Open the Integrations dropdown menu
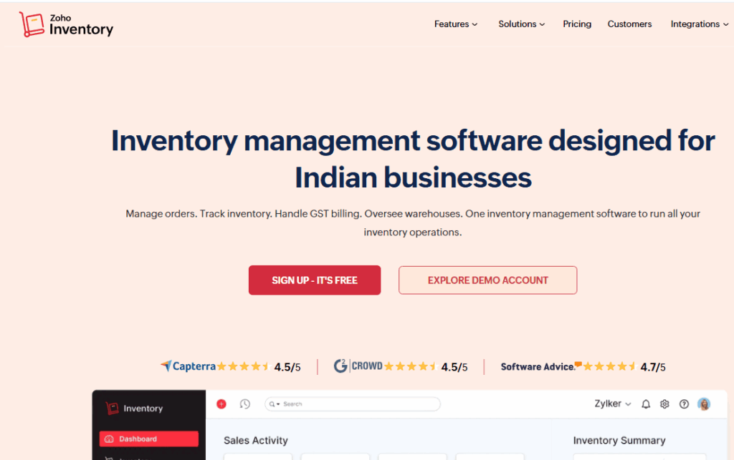The width and height of the screenshot is (734, 460). coord(700,24)
